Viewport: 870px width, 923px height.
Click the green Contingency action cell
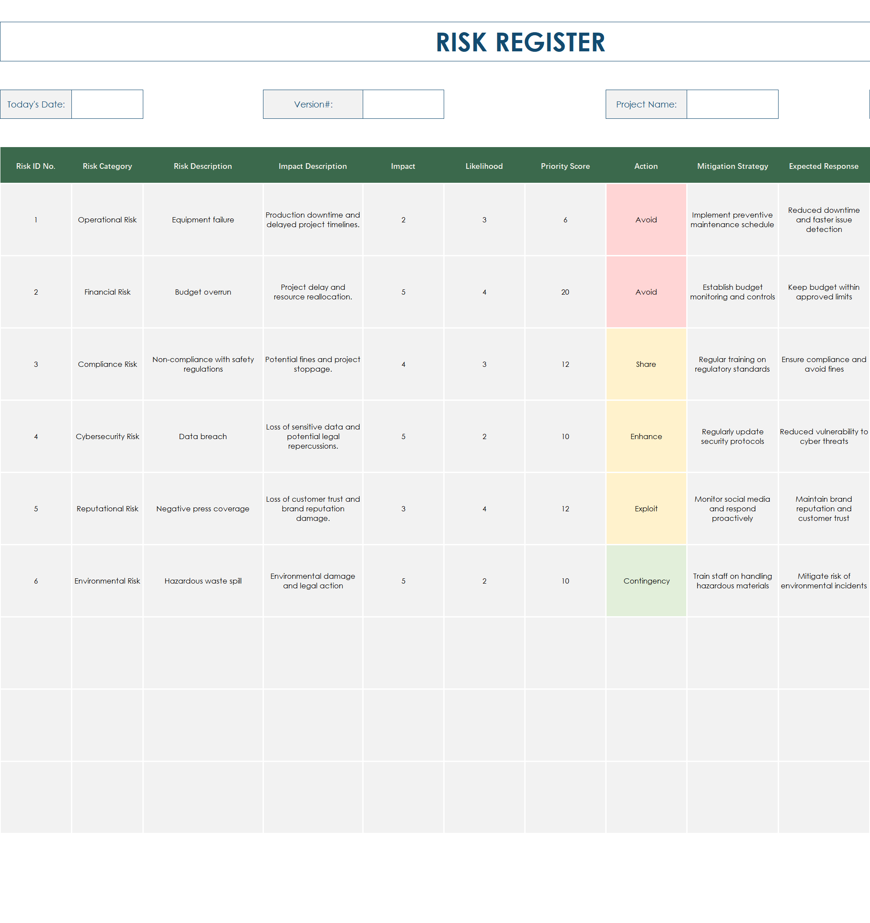point(646,581)
